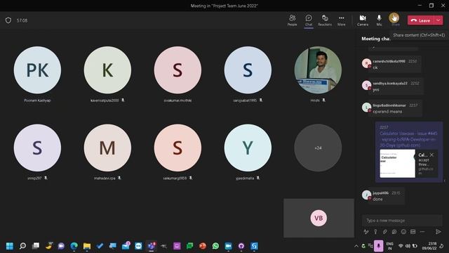Expand the Leave options dropdown arrow

[x=438, y=20]
